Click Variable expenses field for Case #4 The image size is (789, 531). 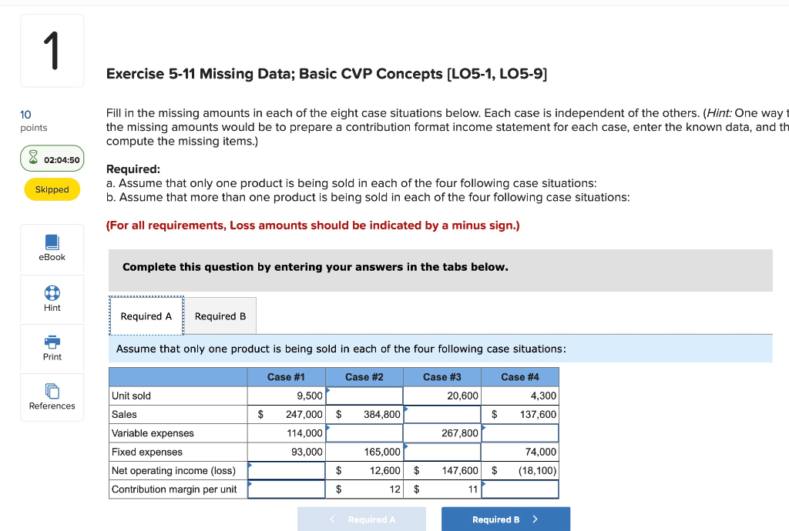tap(520, 432)
